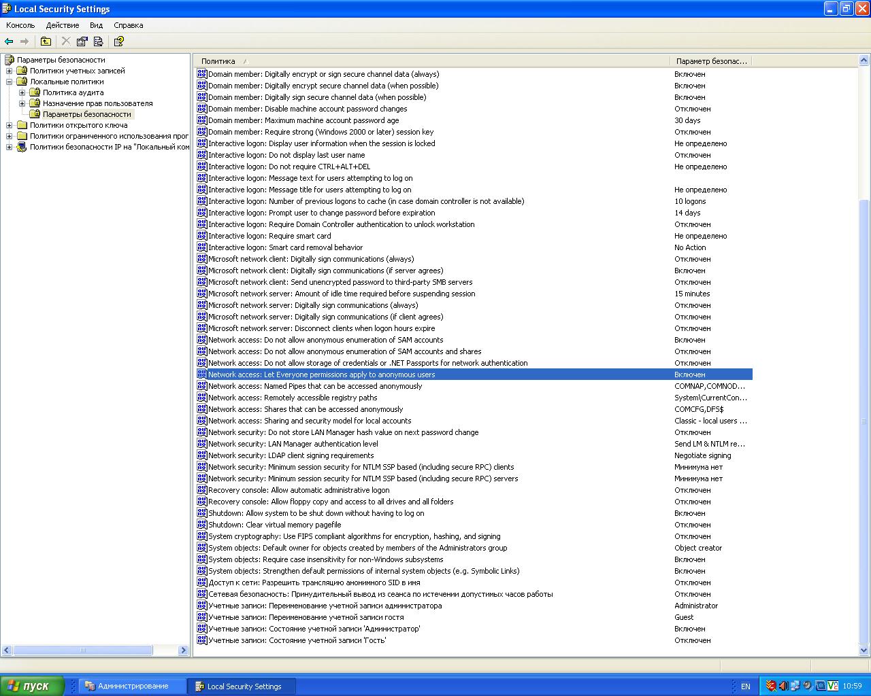Select Назначение прав пользователя in tree
871x696 pixels.
pyautogui.click(x=97, y=103)
